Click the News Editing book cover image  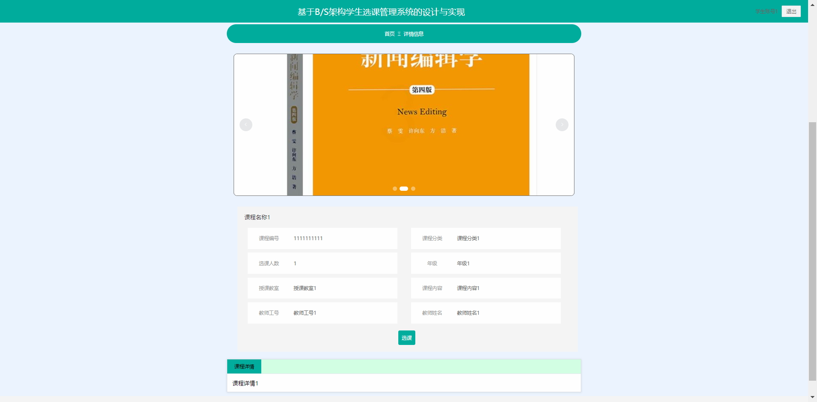tap(404, 125)
